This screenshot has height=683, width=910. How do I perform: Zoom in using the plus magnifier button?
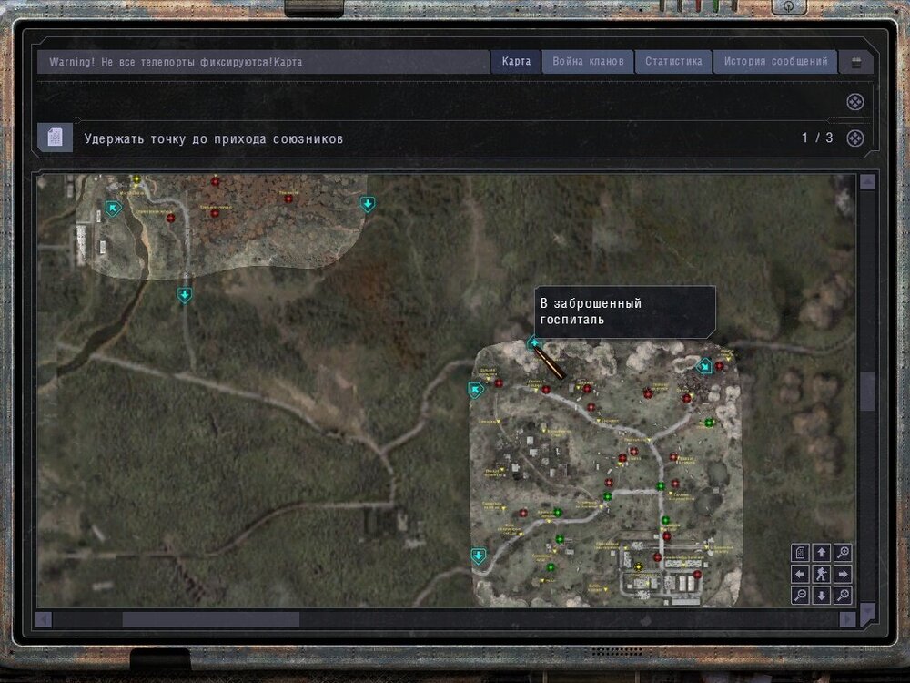click(x=843, y=553)
